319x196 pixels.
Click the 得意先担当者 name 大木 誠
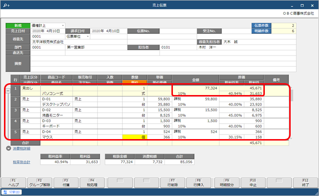tap(231, 42)
